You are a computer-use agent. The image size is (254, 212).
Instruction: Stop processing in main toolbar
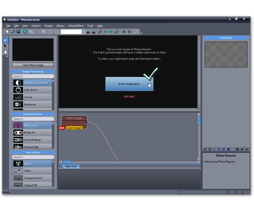tap(129, 32)
